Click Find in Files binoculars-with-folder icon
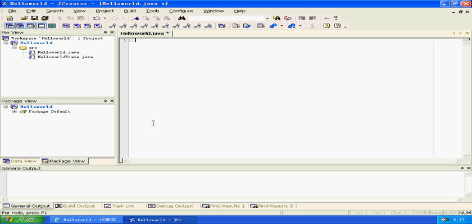This screenshot has height=224, width=472. (276, 18)
